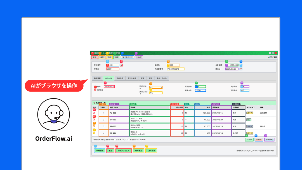Select the checkbox for row AL-001
Image resolution: width=302 pixels, height=170 pixels.
coord(94,113)
